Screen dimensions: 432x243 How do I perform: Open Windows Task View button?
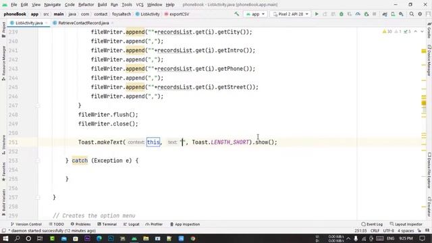click(x=40, y=238)
